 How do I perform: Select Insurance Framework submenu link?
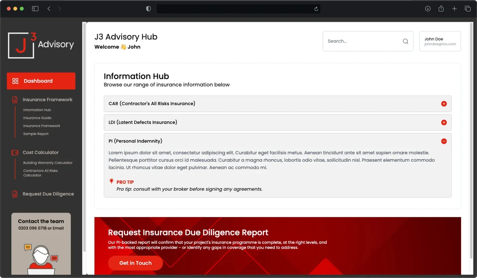pyautogui.click(x=42, y=126)
